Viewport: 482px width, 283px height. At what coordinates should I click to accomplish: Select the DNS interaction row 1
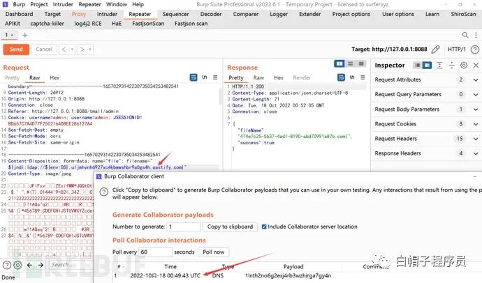287,275
